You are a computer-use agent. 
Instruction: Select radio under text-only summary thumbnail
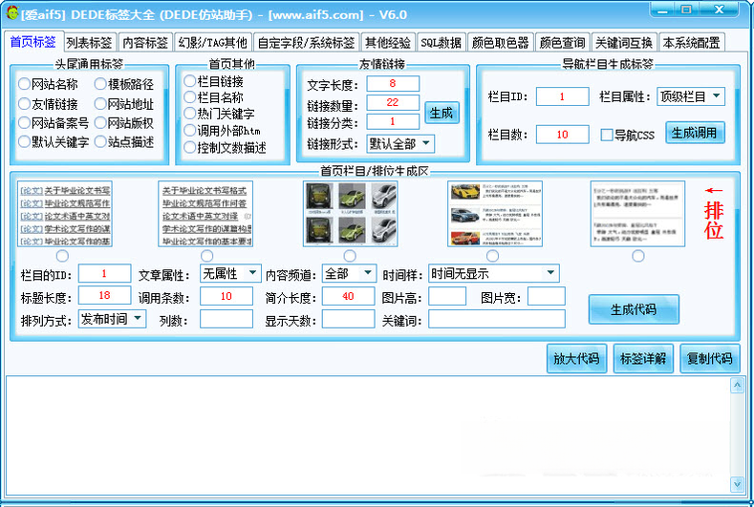point(638,256)
